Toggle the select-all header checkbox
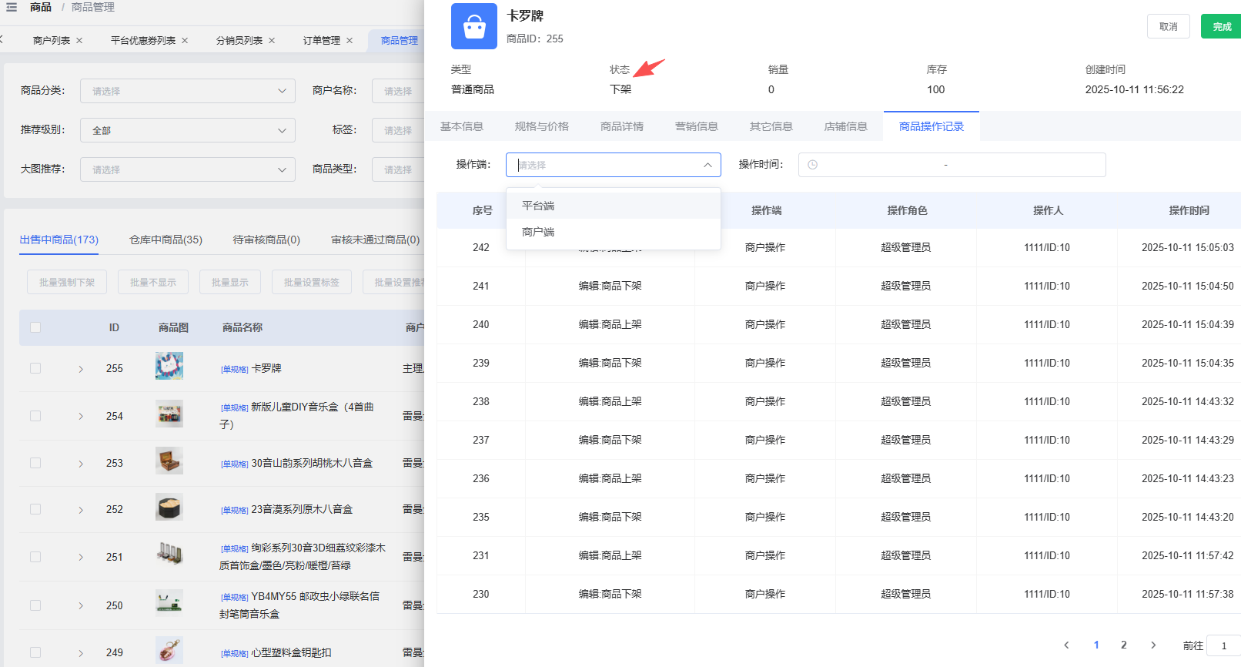The width and height of the screenshot is (1241, 667). pyautogui.click(x=35, y=327)
